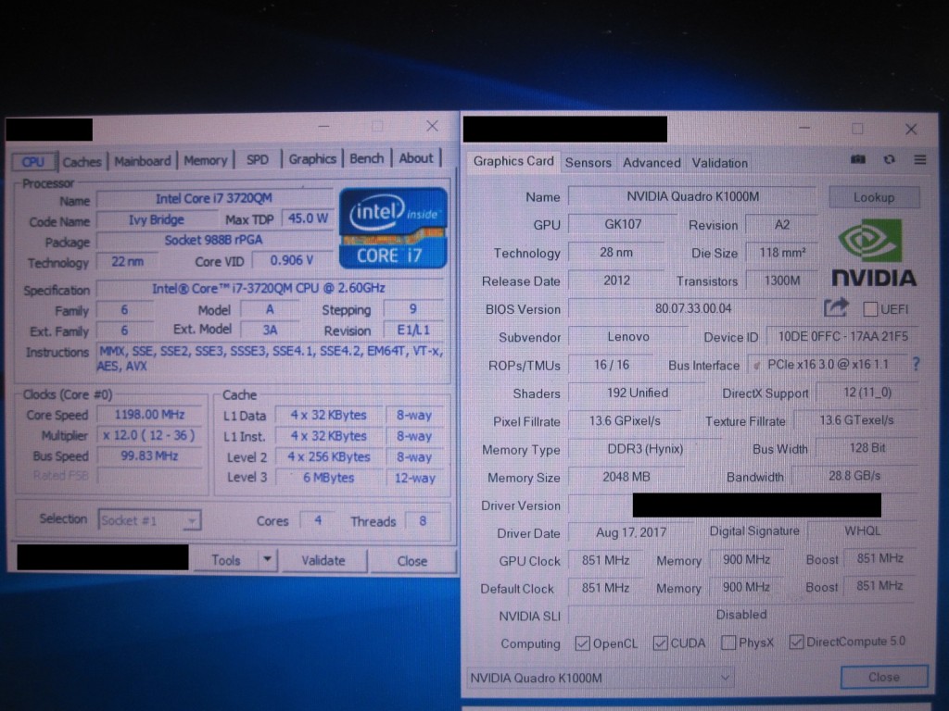Toggle the CUDA checkbox
The image size is (949, 711).
(660, 642)
